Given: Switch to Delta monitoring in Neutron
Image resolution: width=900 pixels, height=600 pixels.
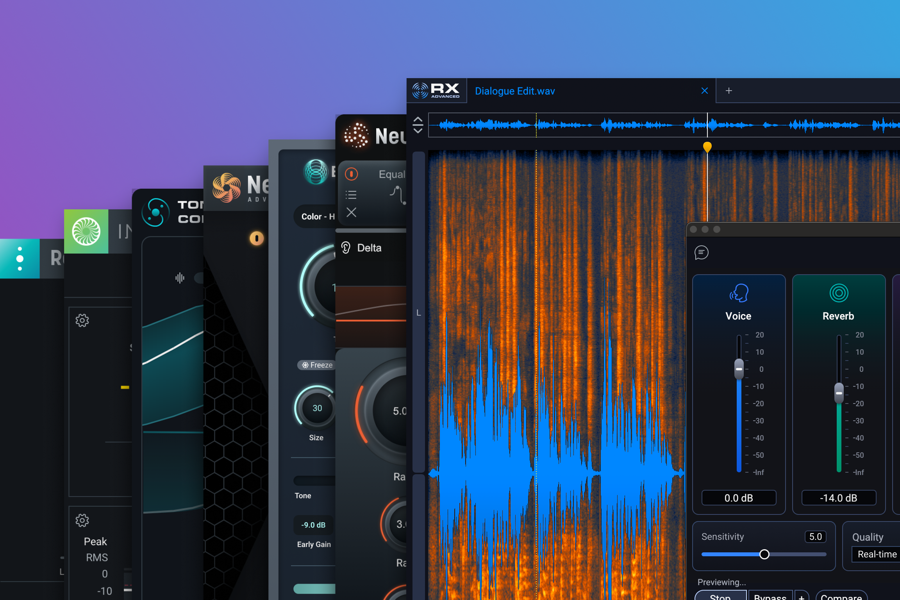Looking at the screenshot, I should click(x=362, y=248).
